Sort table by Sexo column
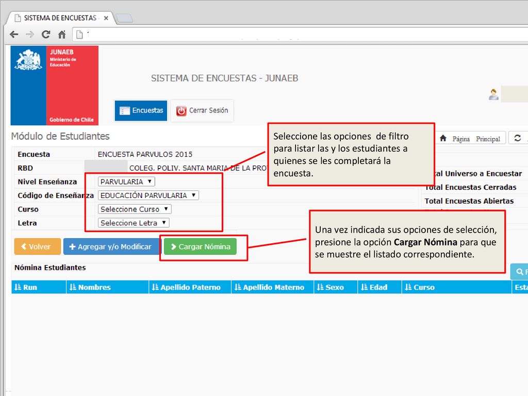 click(x=335, y=287)
